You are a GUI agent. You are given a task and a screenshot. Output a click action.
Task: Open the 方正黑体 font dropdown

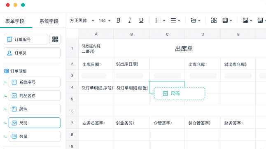[82, 21]
